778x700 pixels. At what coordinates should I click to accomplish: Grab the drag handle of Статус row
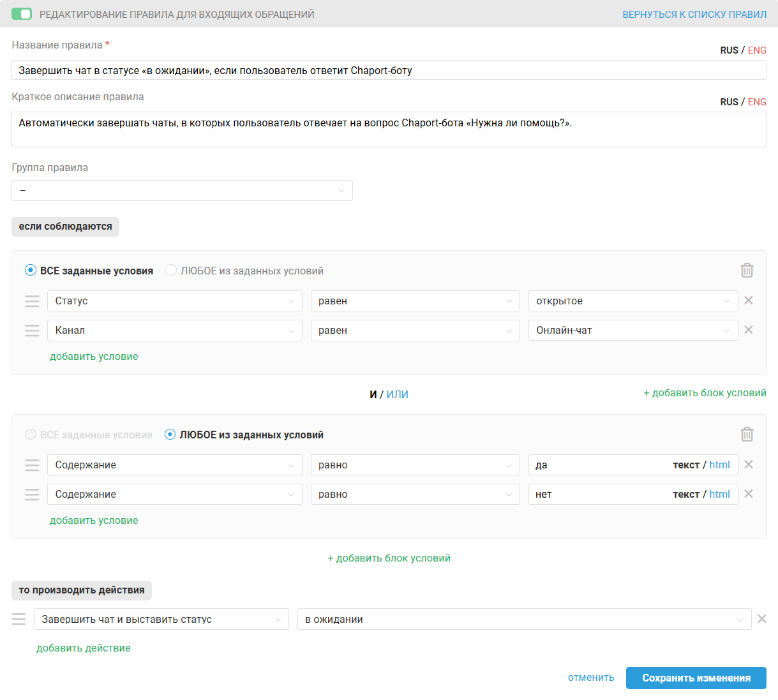coord(32,301)
